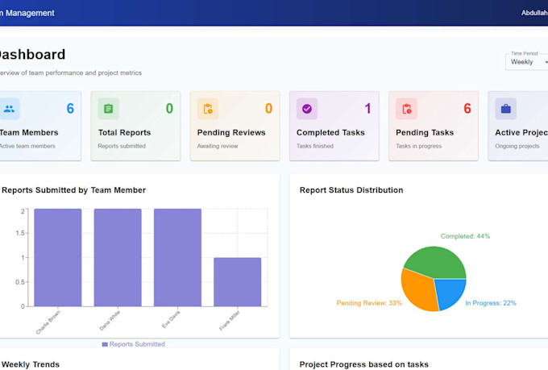Click the Abdullah user name in header
This screenshot has width=548, height=370.
tap(534, 13)
